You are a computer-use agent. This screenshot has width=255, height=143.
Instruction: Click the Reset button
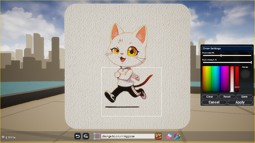click(x=227, y=97)
